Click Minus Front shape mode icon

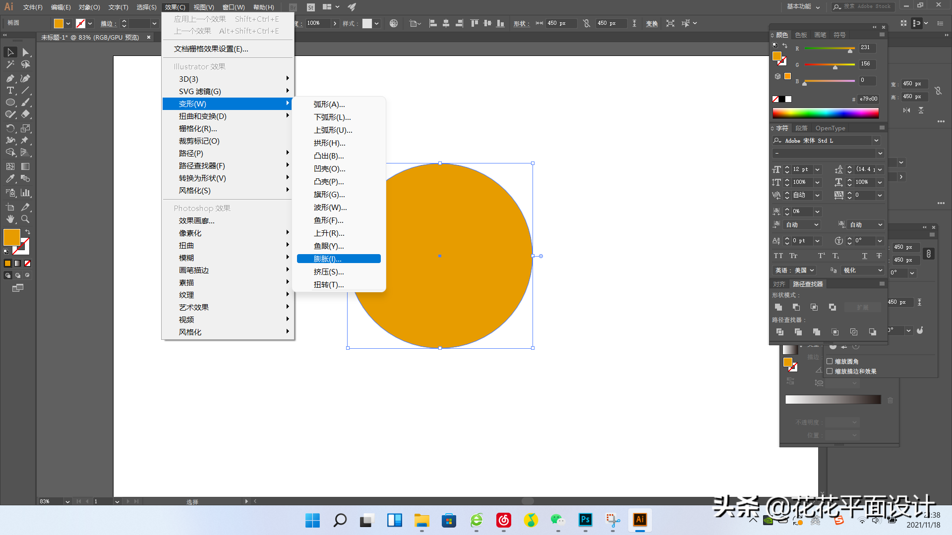796,308
